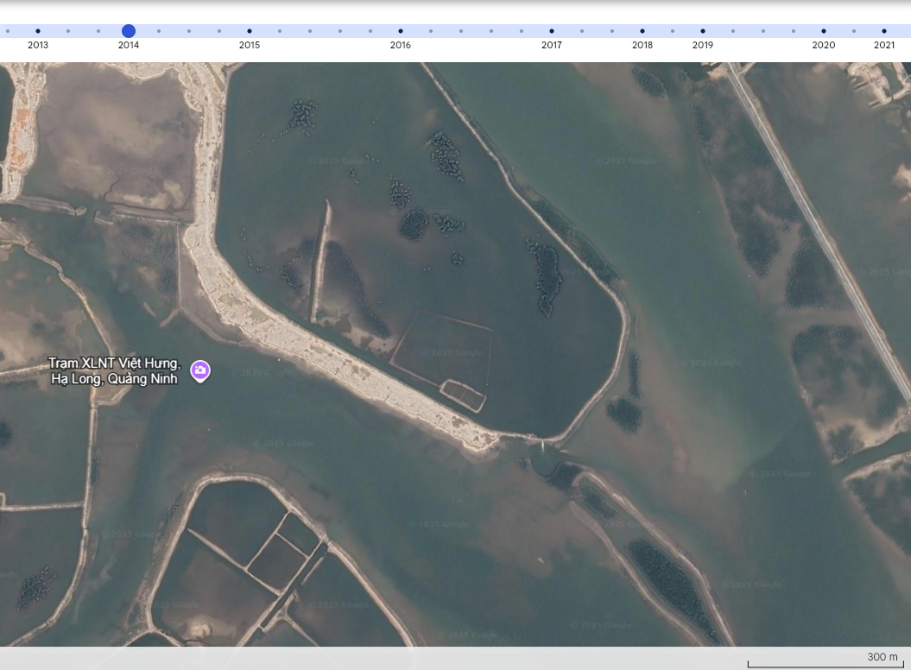The width and height of the screenshot is (911, 670).
Task: Click an imagery dot between 2018 and 2019
Action: coord(672,31)
